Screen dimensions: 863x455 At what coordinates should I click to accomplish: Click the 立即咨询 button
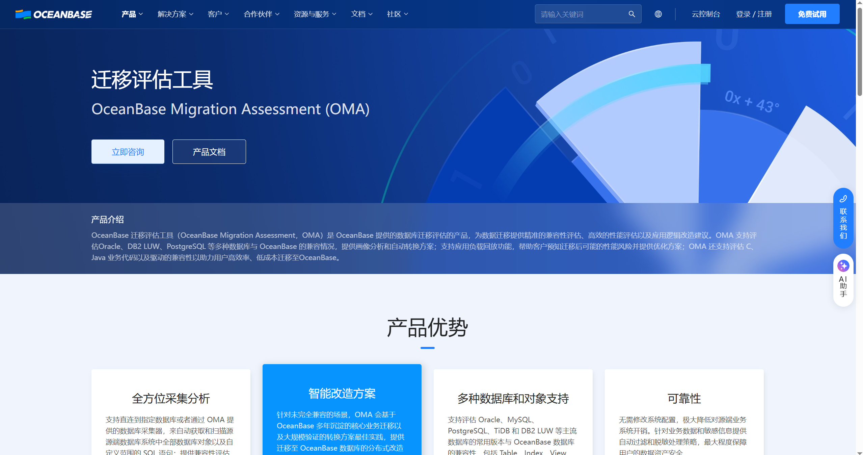click(x=128, y=151)
